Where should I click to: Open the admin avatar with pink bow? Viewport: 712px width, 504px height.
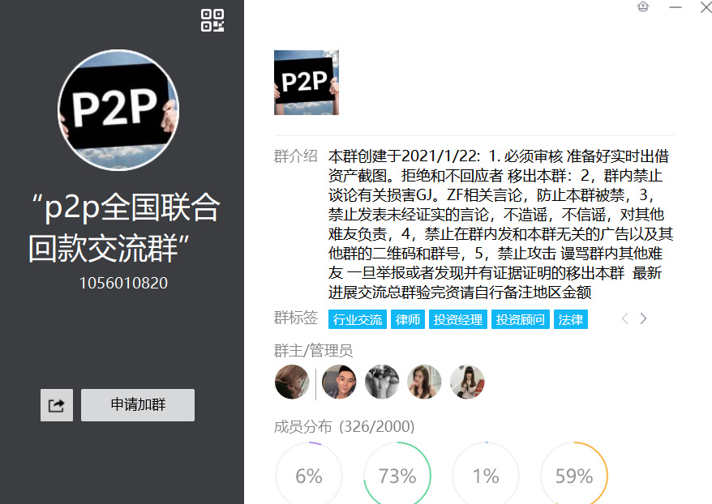467,382
